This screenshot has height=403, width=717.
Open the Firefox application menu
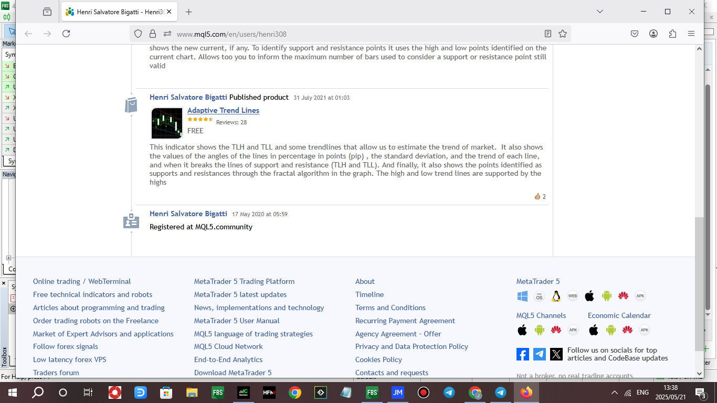(x=691, y=34)
